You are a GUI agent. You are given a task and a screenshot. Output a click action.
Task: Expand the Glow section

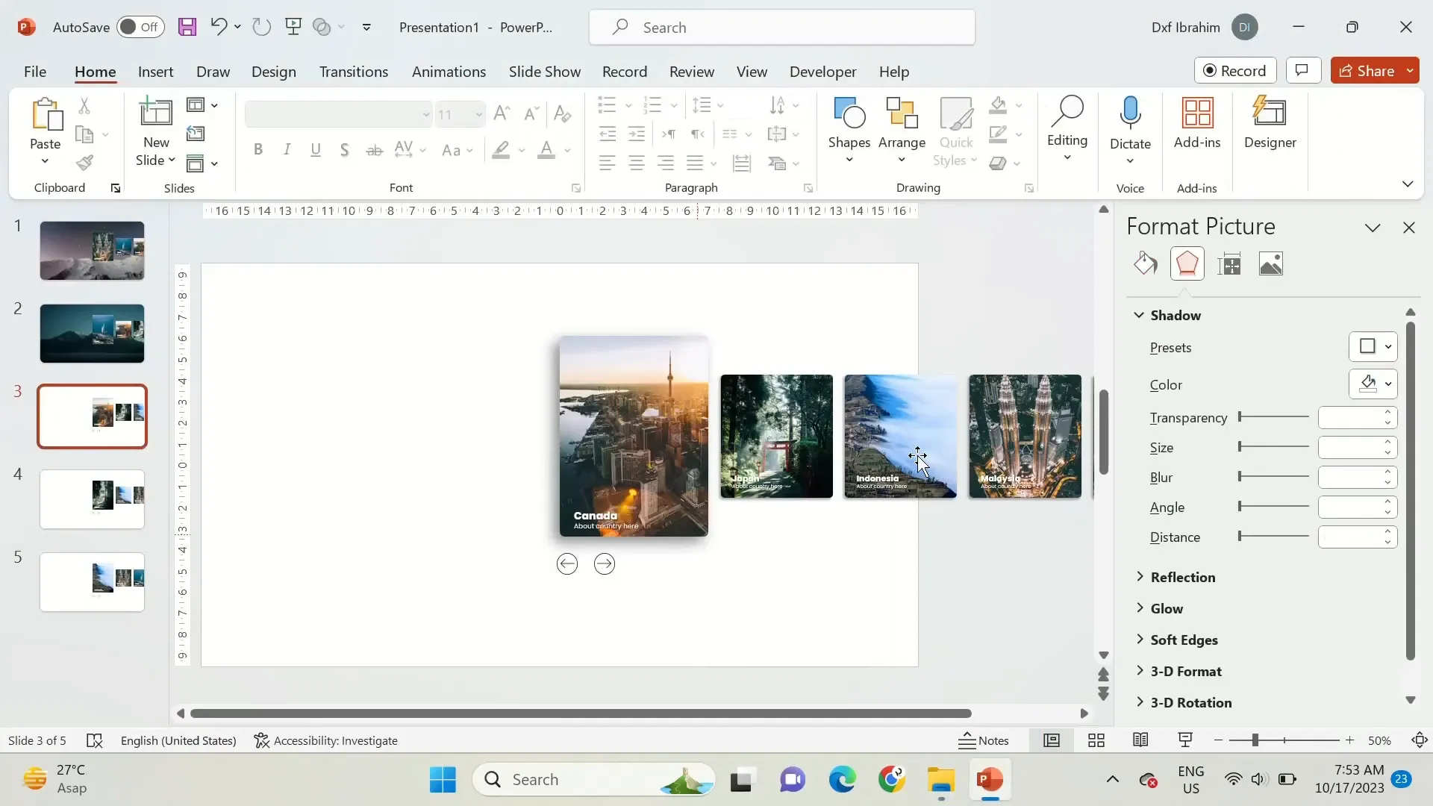(1140, 607)
